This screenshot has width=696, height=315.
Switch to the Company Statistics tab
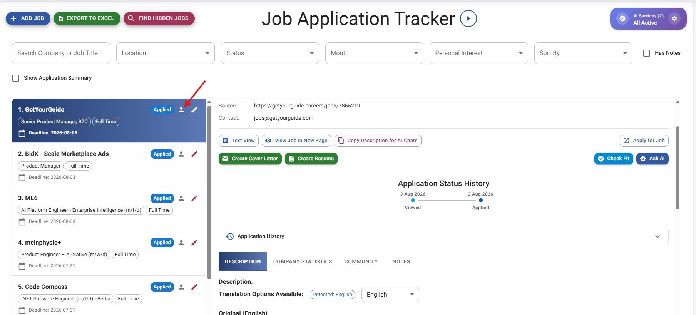point(303,261)
